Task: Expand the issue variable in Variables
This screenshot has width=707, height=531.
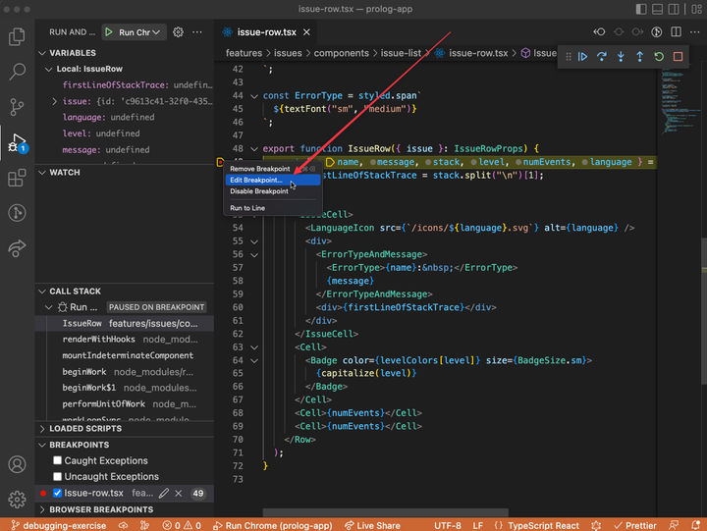Action: 55,102
